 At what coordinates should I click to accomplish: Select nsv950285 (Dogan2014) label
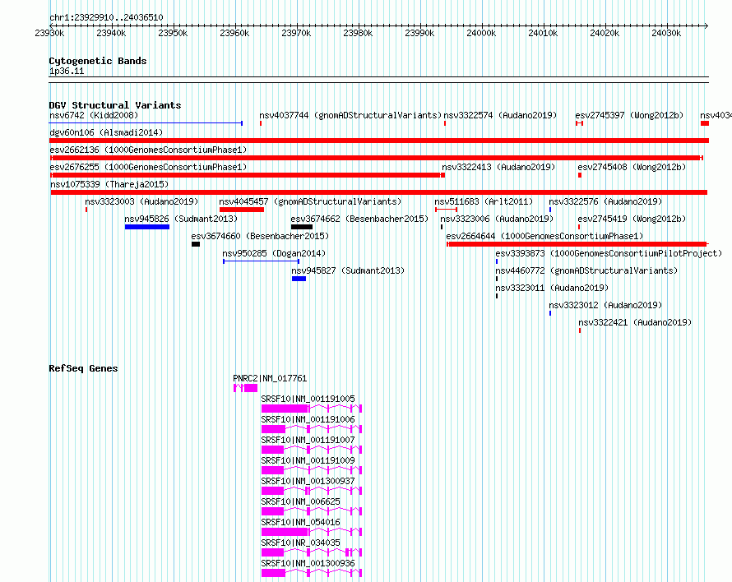[274, 253]
